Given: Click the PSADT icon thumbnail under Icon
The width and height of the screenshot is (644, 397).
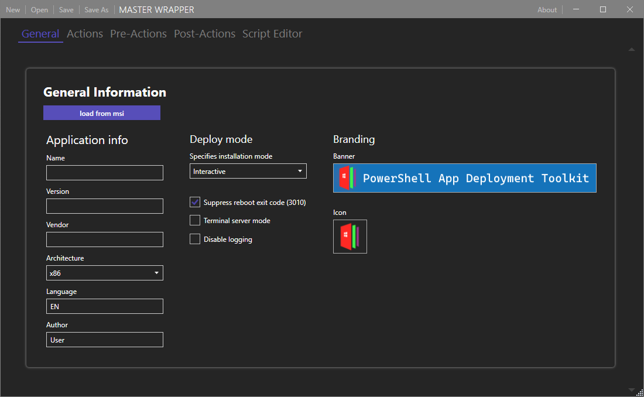Looking at the screenshot, I should click(350, 237).
